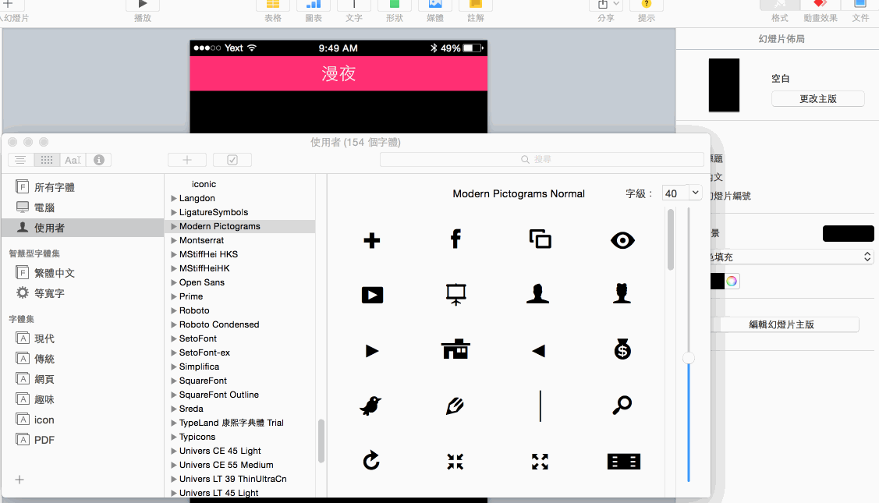879x503 pixels.
Task: Click the male user silhouette glyph
Action: 537,294
